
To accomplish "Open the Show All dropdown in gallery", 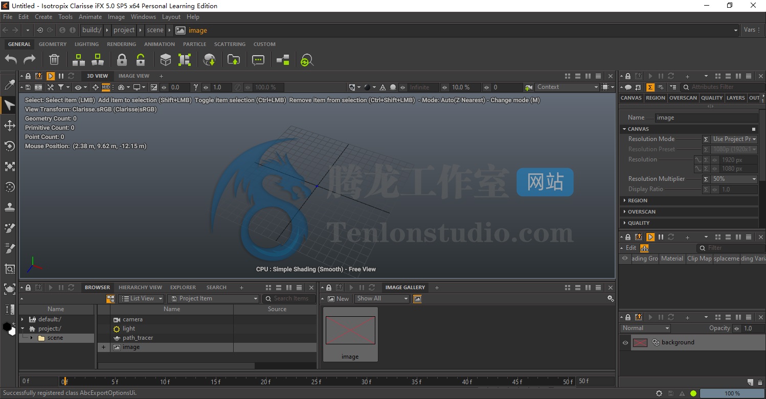I will (382, 298).
